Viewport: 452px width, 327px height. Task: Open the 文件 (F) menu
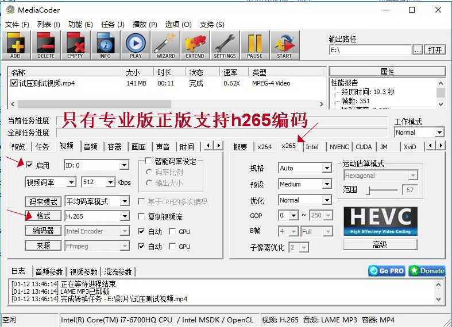(x=17, y=25)
